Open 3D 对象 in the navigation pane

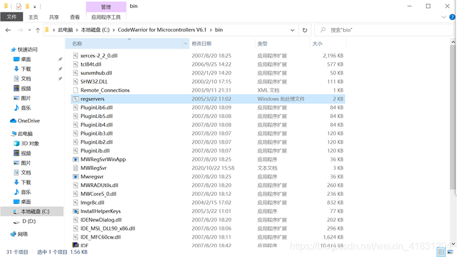point(30,143)
